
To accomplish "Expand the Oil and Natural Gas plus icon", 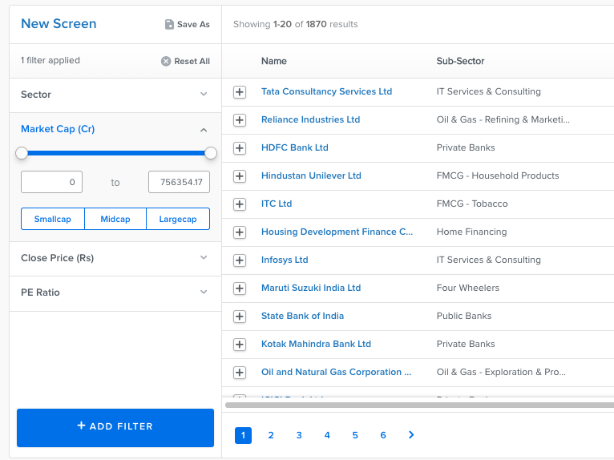I will (x=240, y=373).
